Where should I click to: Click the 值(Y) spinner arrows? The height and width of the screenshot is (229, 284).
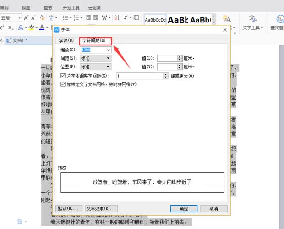click(179, 67)
